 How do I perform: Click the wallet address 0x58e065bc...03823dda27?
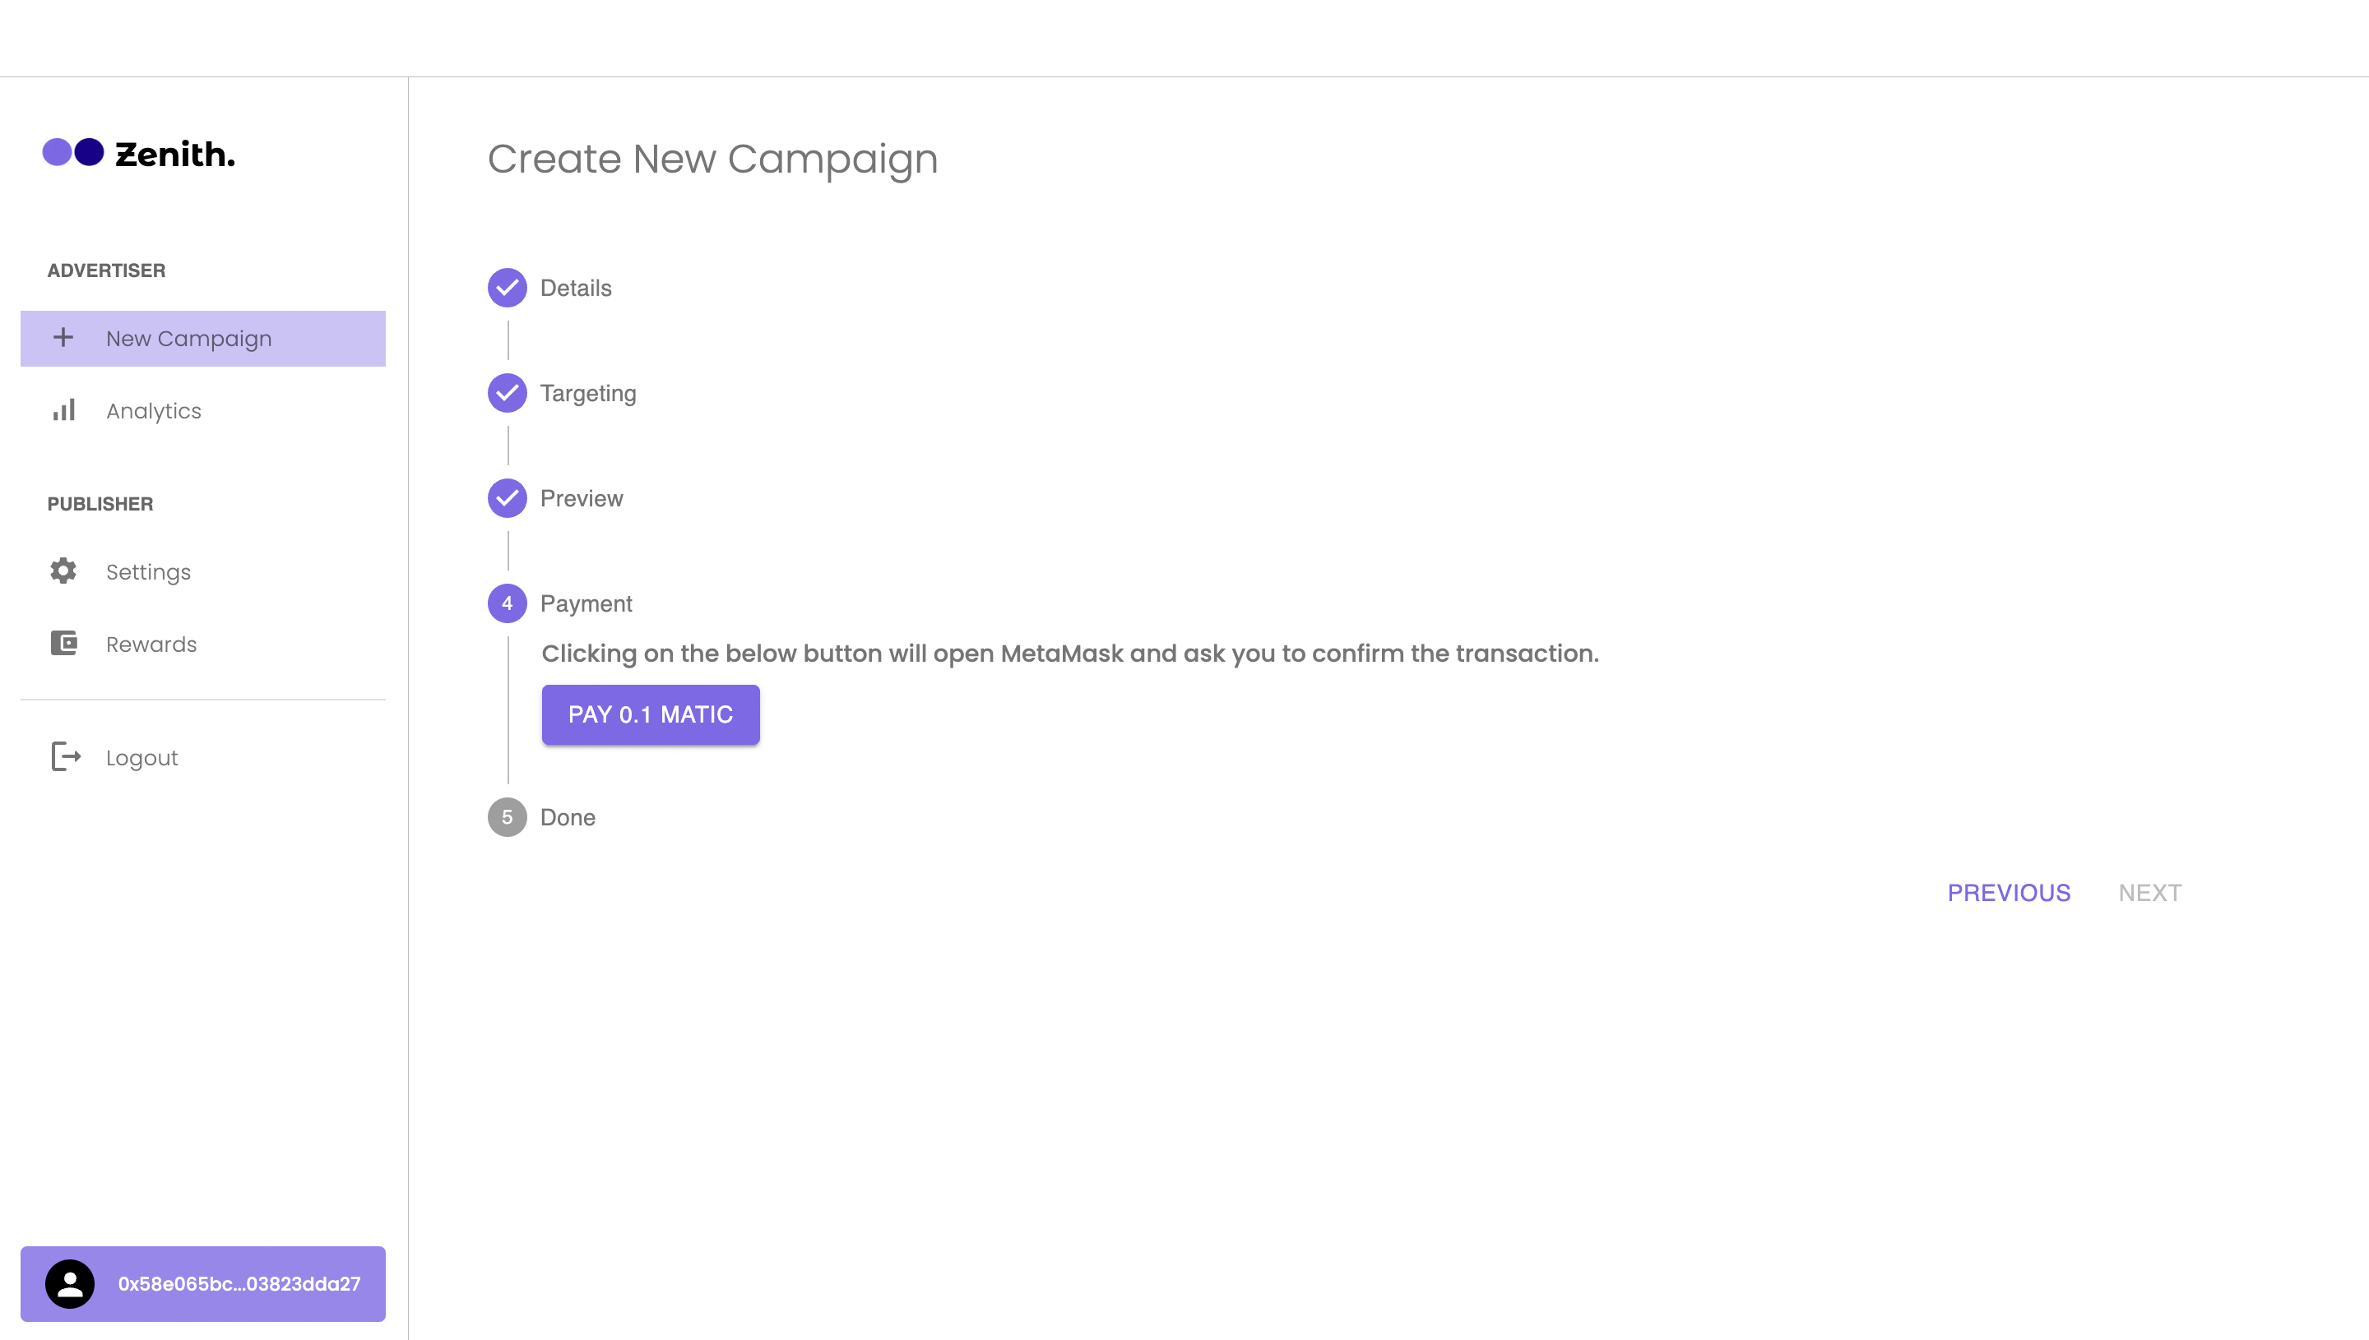click(239, 1284)
